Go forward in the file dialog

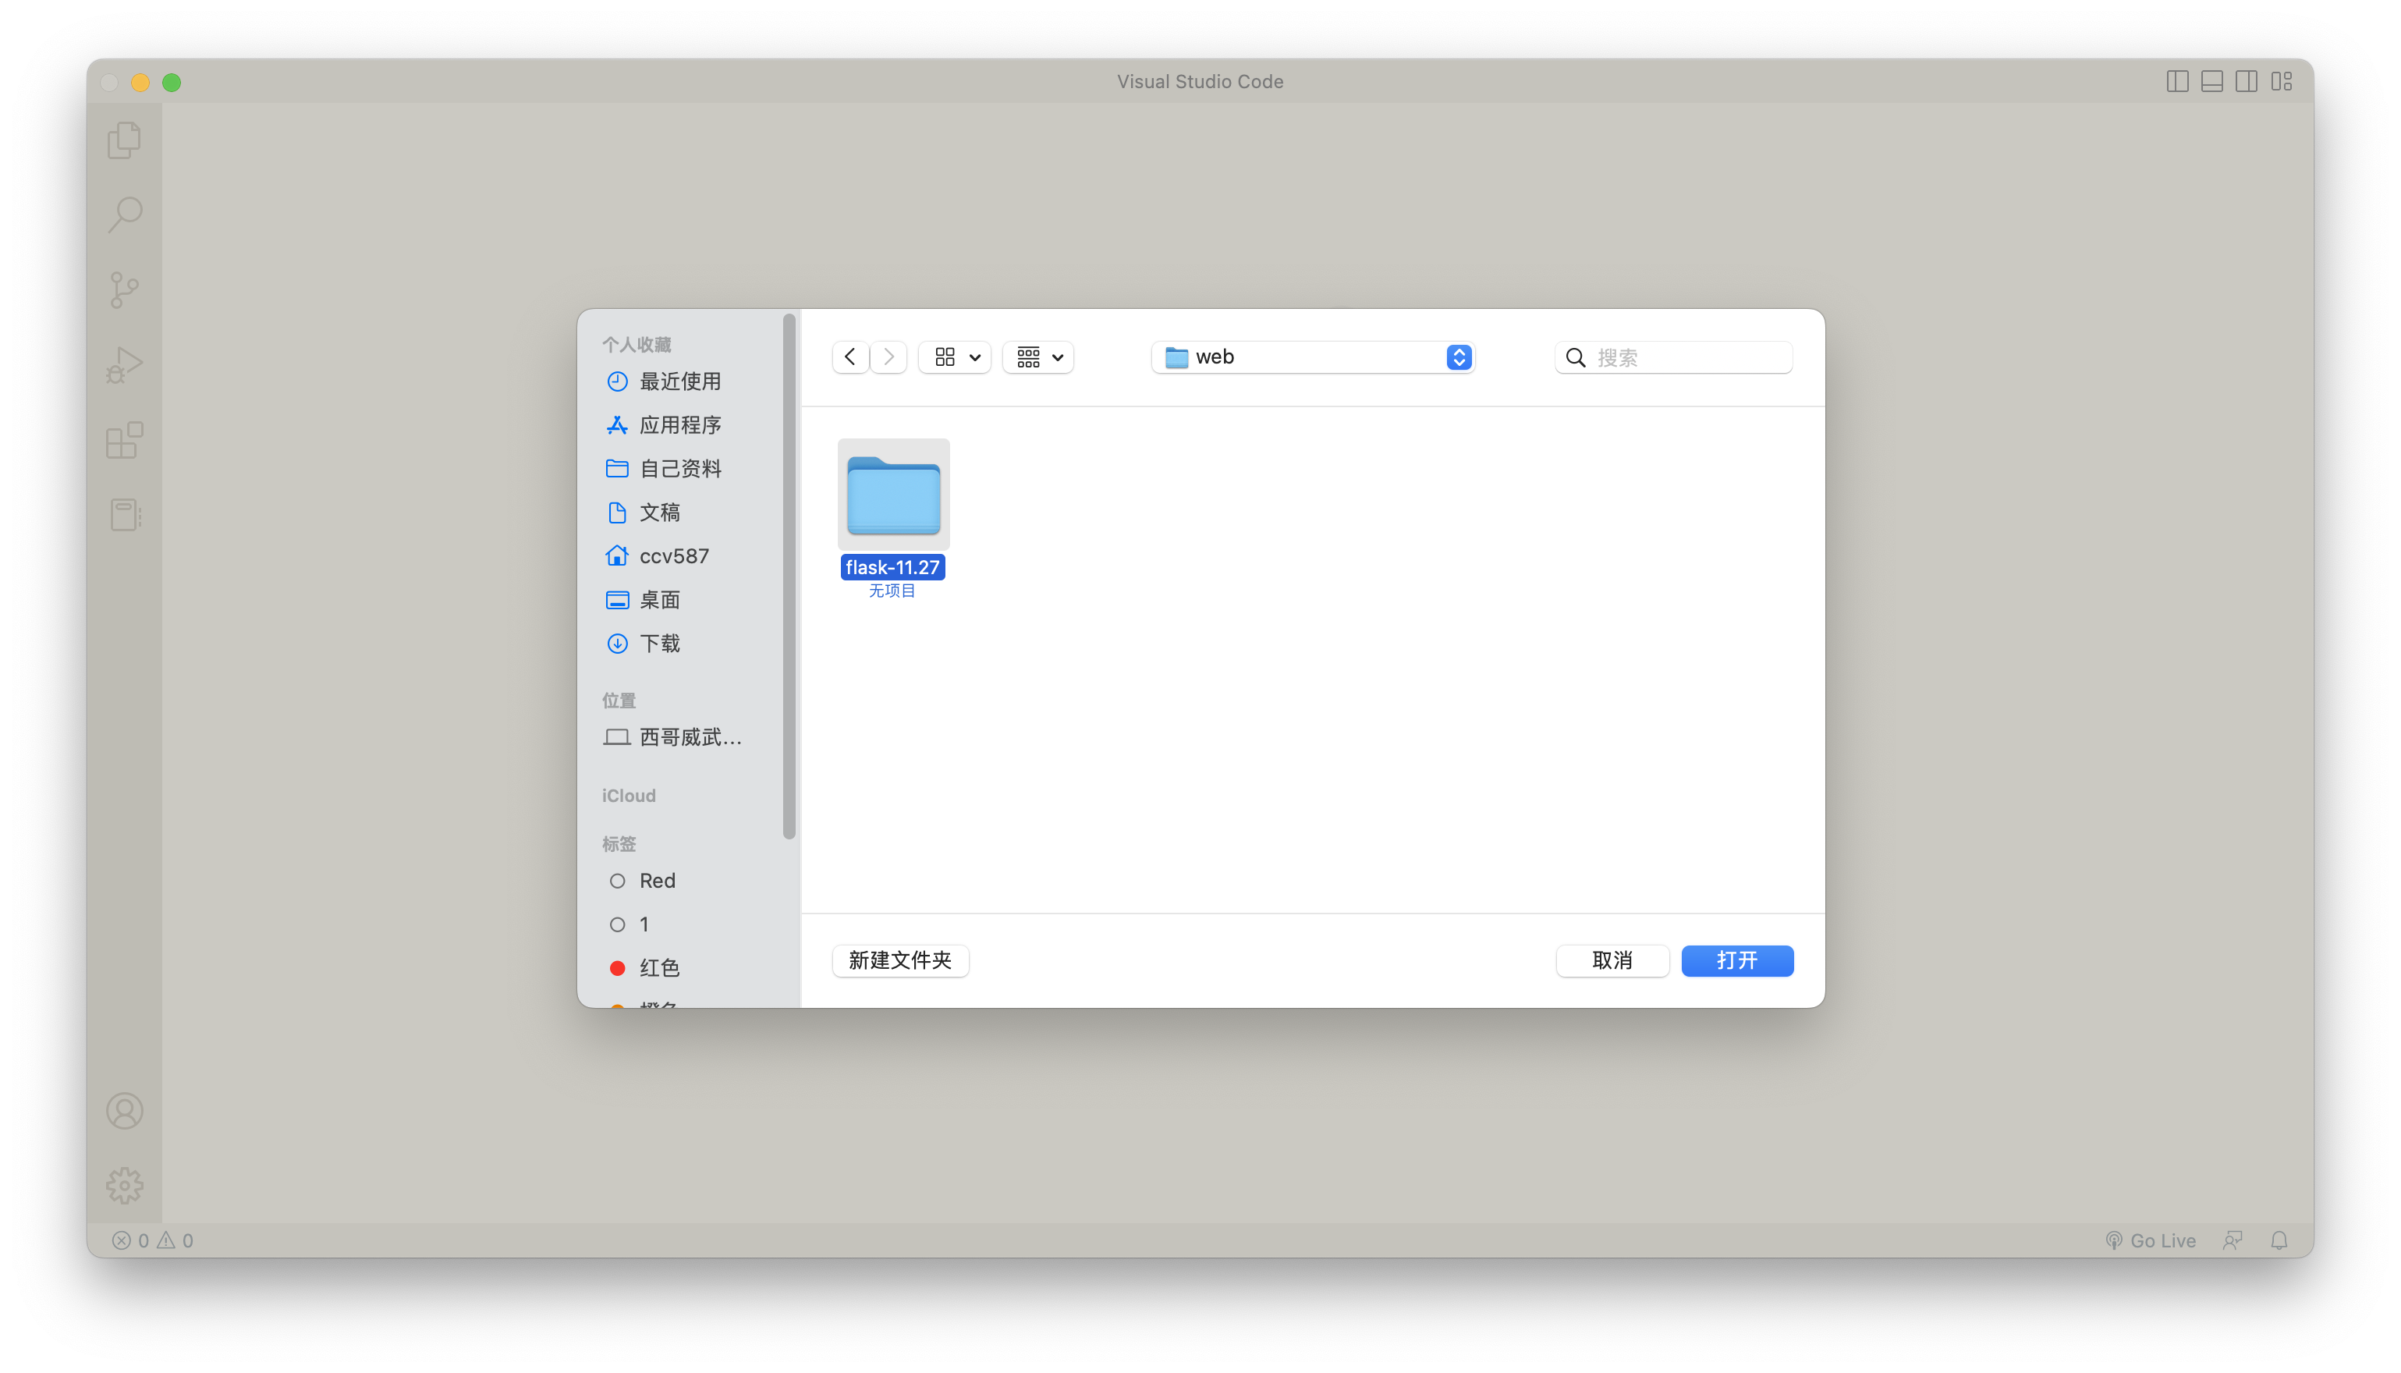(x=888, y=357)
